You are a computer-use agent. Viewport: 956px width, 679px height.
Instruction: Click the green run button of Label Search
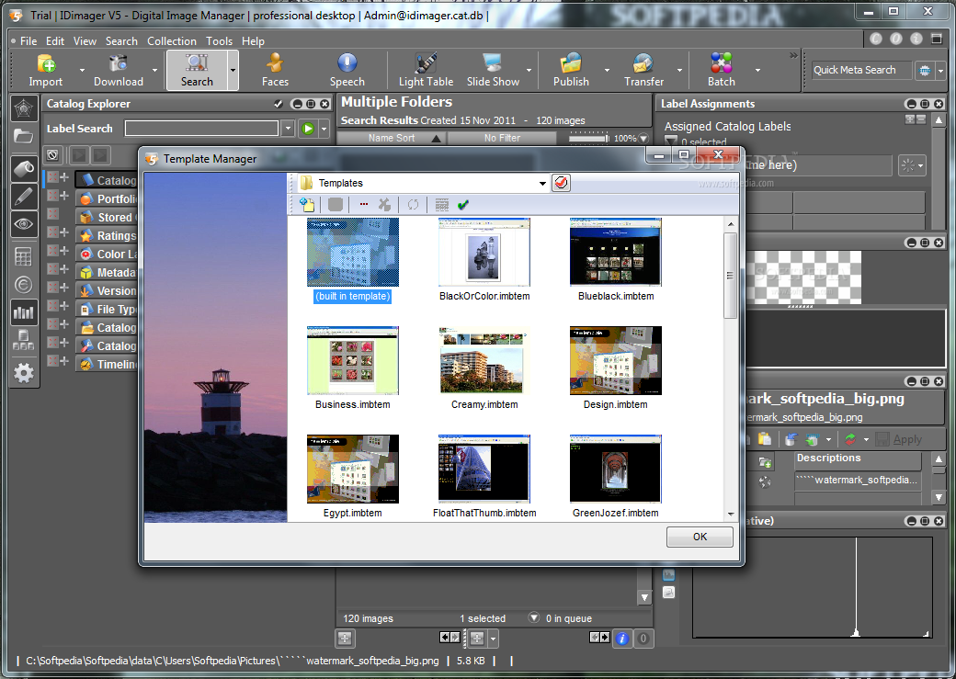tap(308, 129)
